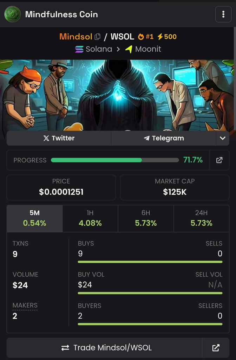Switch to the 1H timeframe tab
The image size is (236, 360).
coord(90,218)
